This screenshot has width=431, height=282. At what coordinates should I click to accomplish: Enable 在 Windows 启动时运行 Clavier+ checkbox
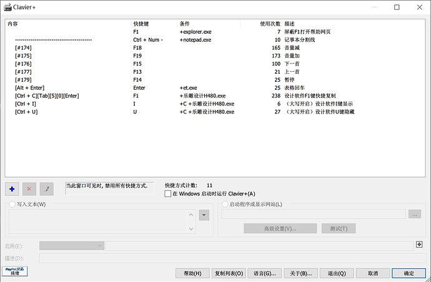click(167, 194)
